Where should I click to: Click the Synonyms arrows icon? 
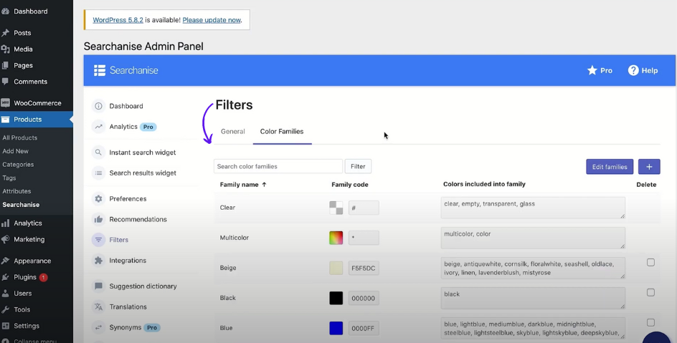click(98, 327)
